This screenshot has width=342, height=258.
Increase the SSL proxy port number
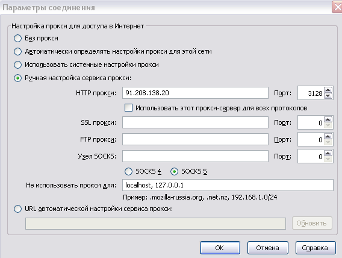point(328,119)
